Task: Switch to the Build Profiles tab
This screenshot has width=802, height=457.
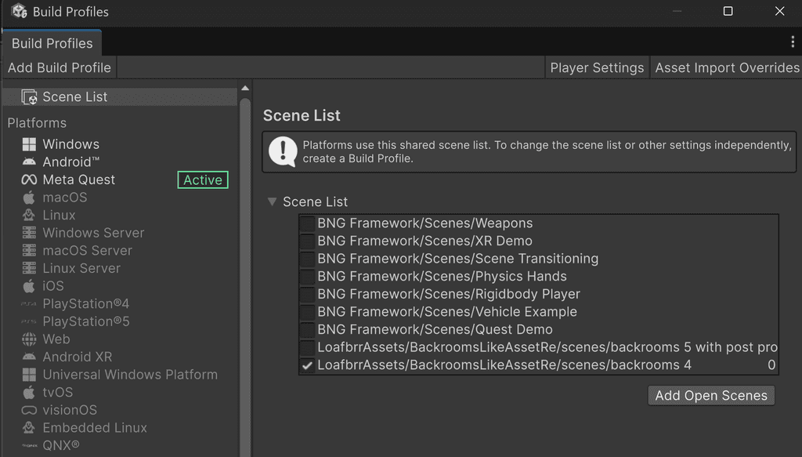Action: click(52, 43)
